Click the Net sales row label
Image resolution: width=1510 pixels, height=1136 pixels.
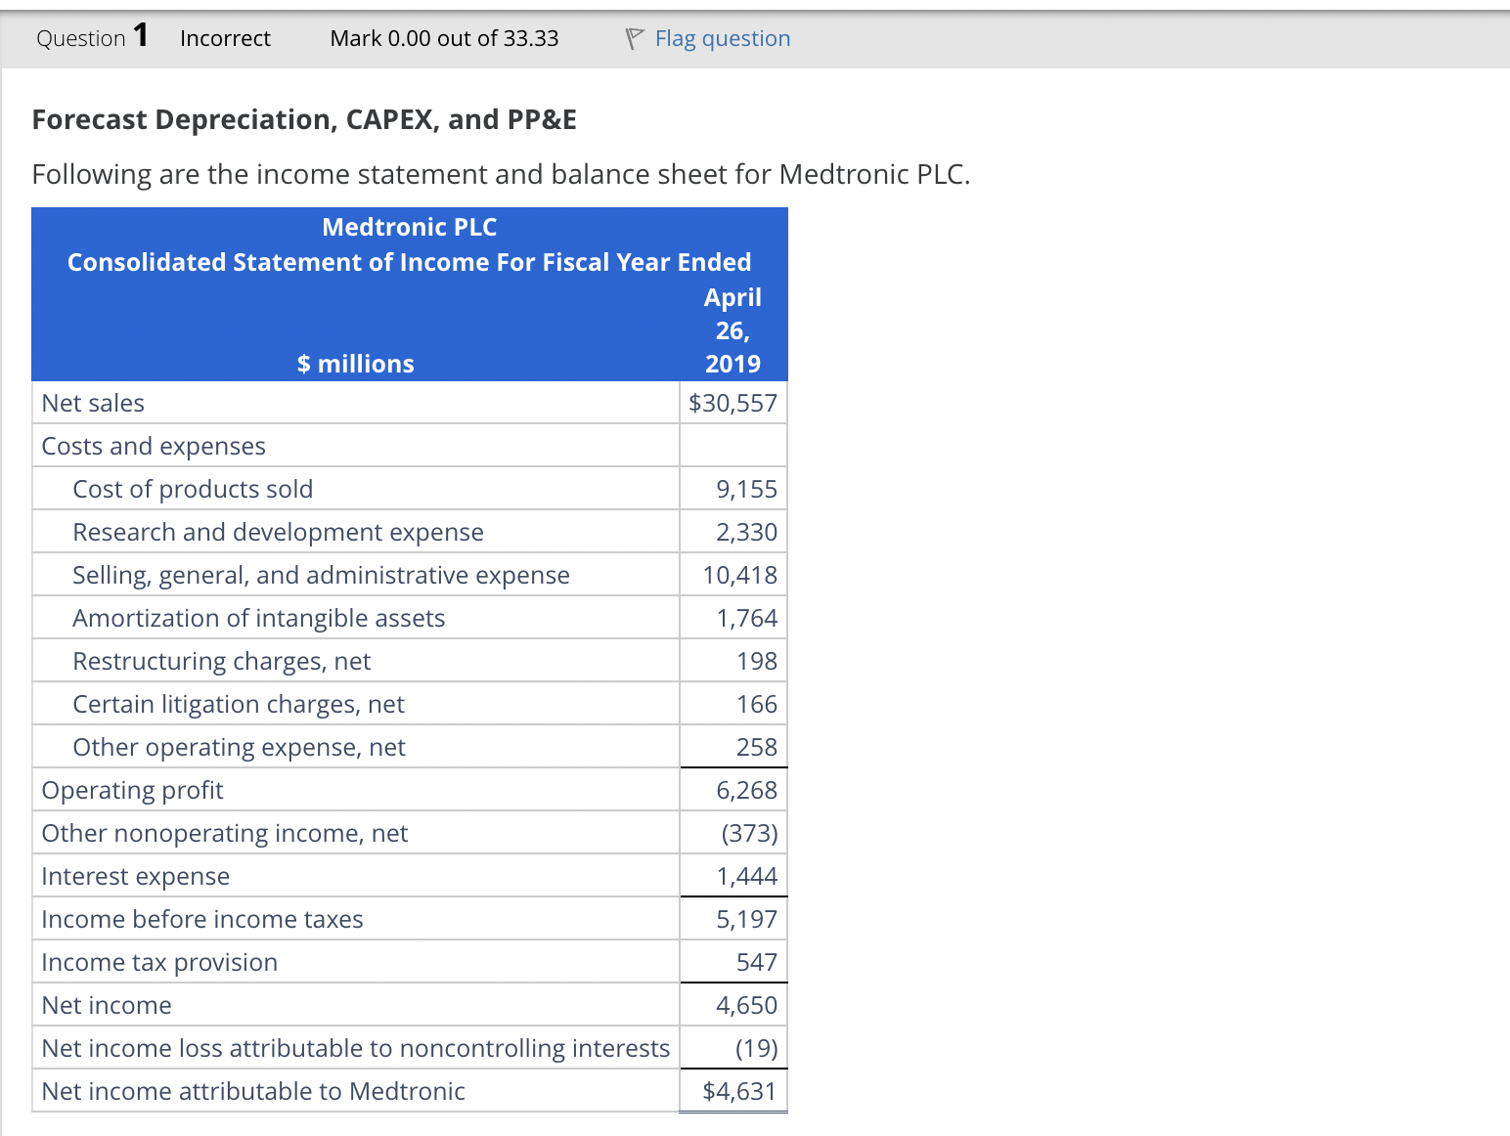93,403
